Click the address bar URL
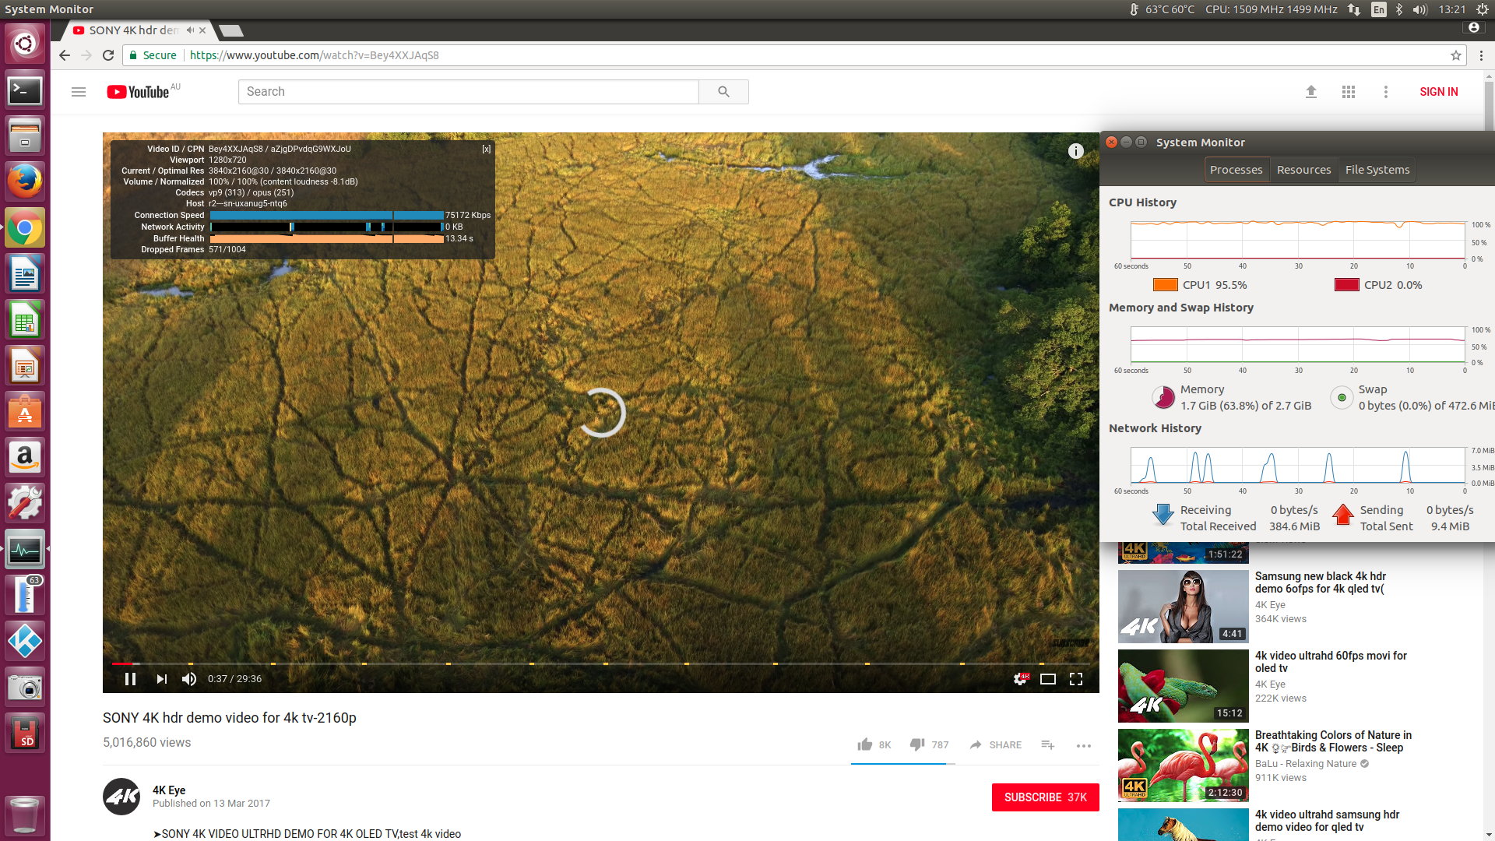 point(315,55)
